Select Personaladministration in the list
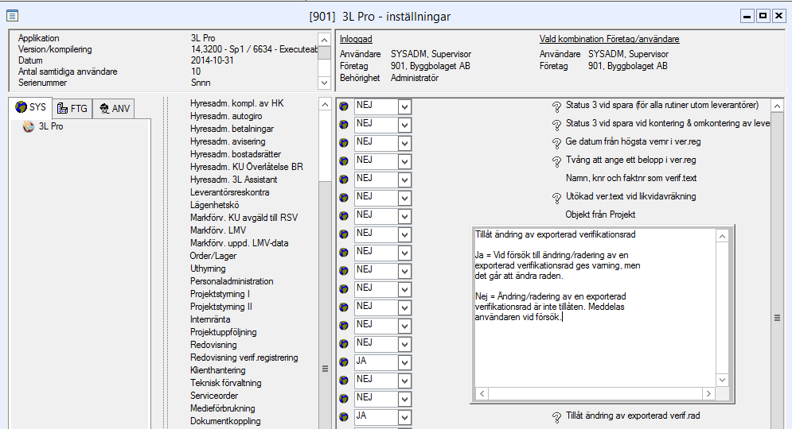 click(x=232, y=281)
